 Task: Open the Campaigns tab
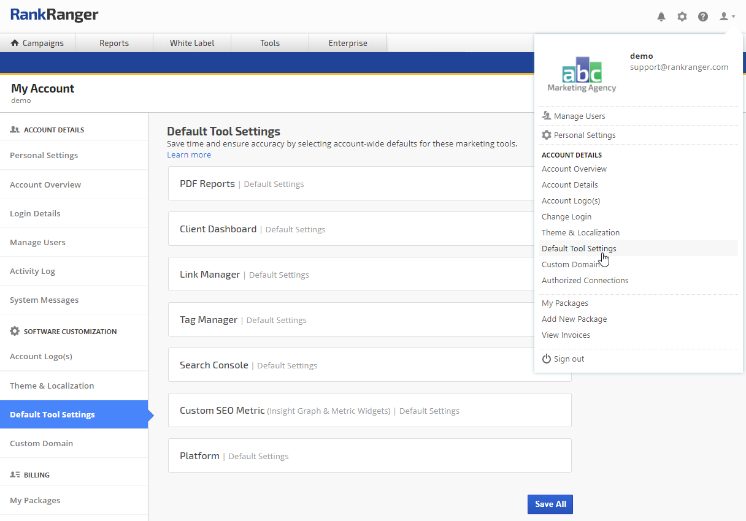pos(37,43)
